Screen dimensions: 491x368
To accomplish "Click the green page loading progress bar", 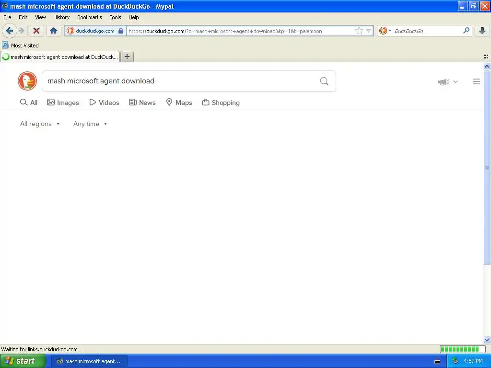I will [463, 349].
